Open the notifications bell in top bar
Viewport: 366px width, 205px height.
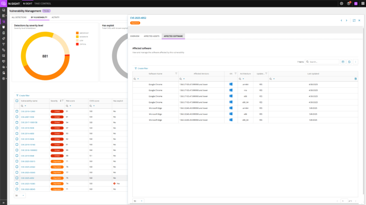point(348,3)
